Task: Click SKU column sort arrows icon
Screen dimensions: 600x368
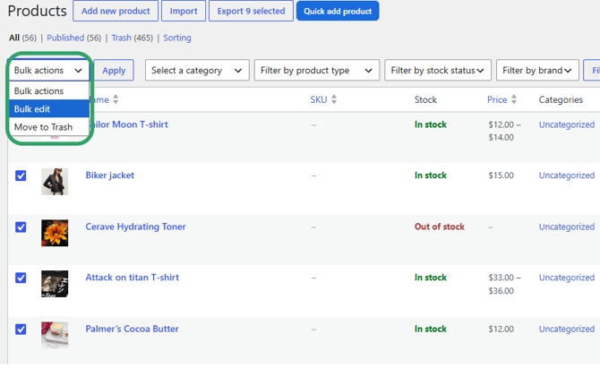Action: coord(334,99)
